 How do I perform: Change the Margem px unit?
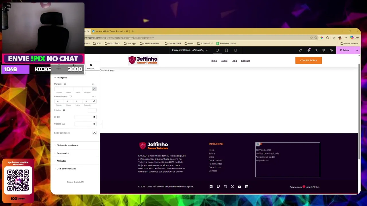point(93,84)
